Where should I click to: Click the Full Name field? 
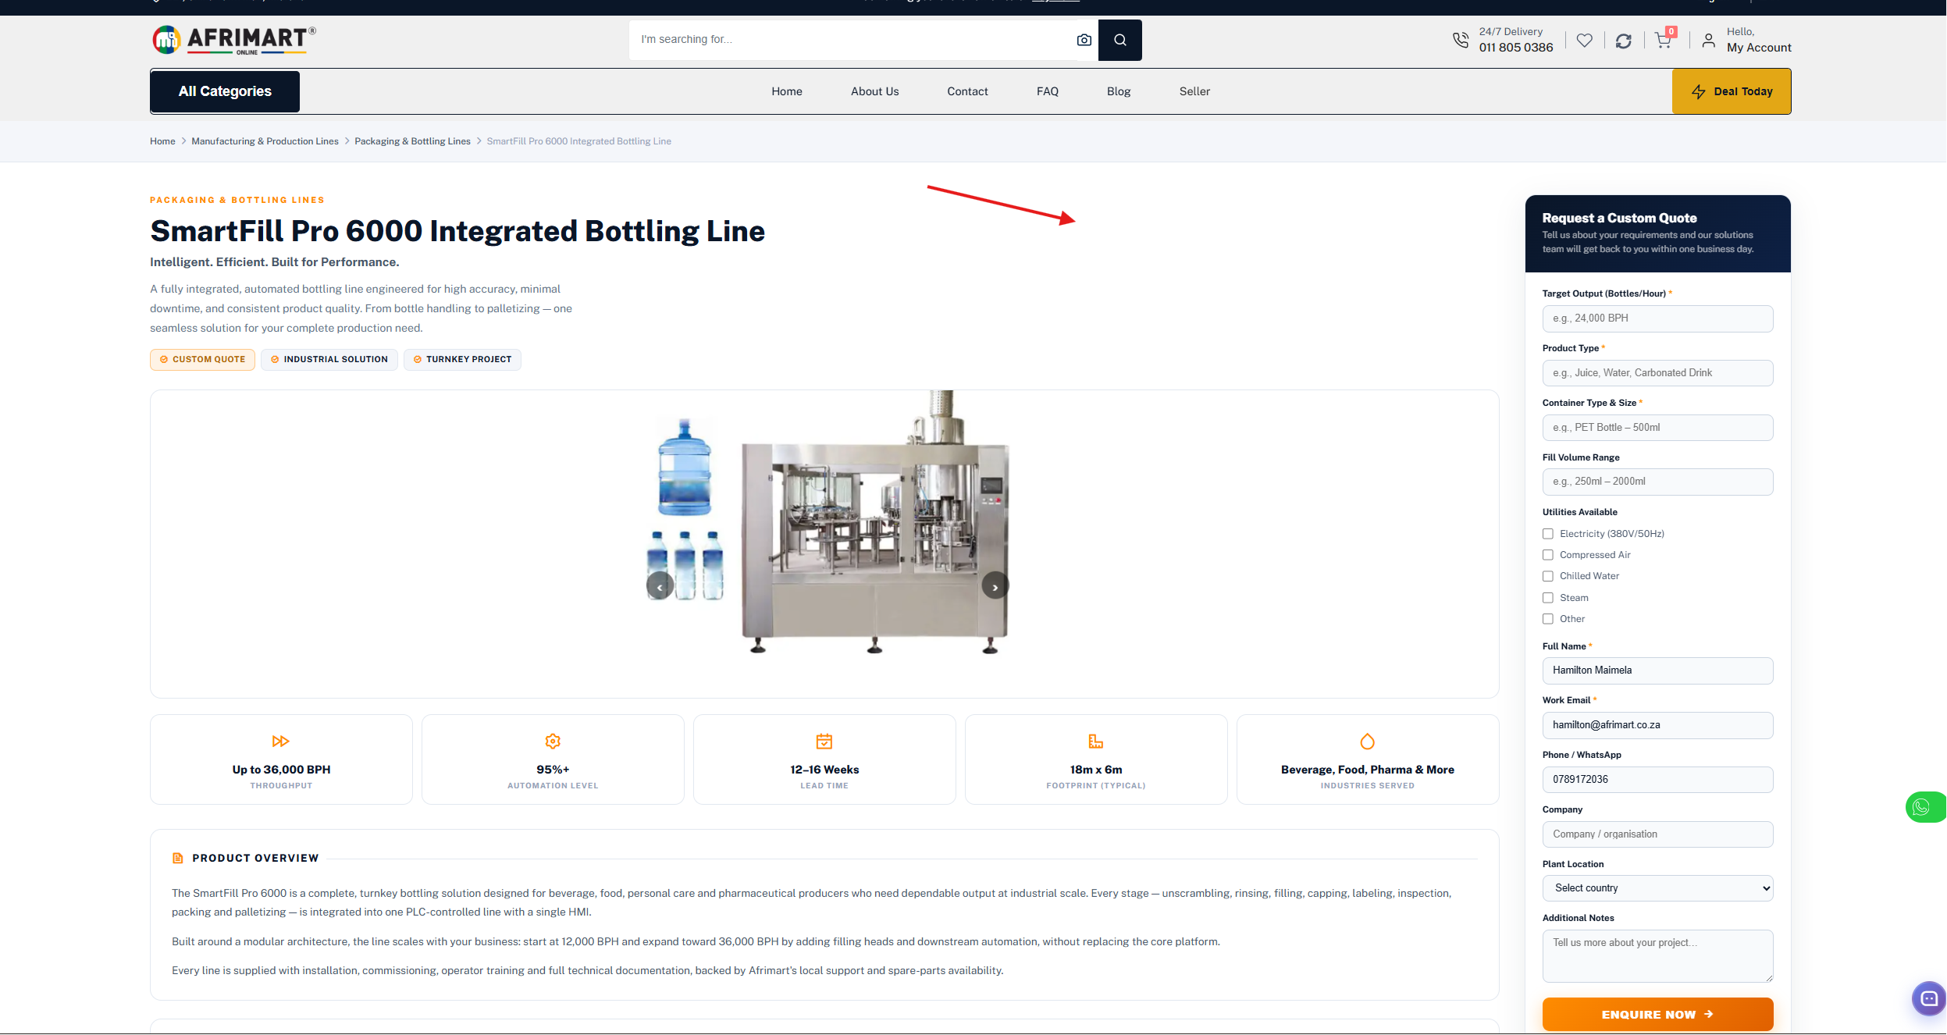[1657, 670]
